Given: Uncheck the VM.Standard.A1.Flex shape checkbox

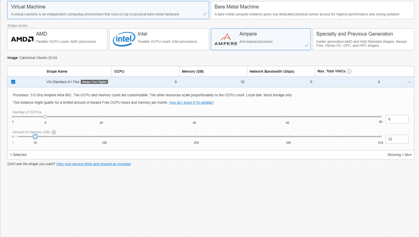Looking at the screenshot, I should pos(13,82).
